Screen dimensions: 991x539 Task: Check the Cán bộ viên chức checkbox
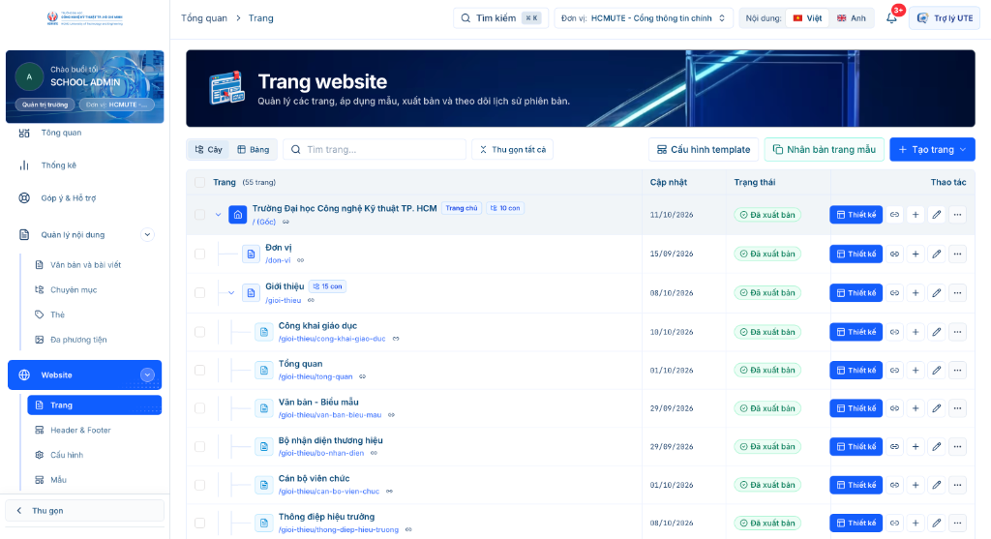pyautogui.click(x=199, y=485)
